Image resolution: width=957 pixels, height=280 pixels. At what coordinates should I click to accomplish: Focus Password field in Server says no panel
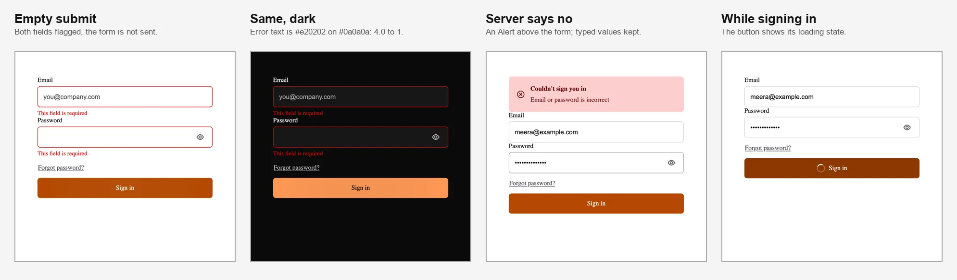point(596,163)
